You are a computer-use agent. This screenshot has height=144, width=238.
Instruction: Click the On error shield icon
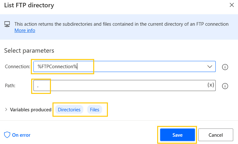pos(7,135)
